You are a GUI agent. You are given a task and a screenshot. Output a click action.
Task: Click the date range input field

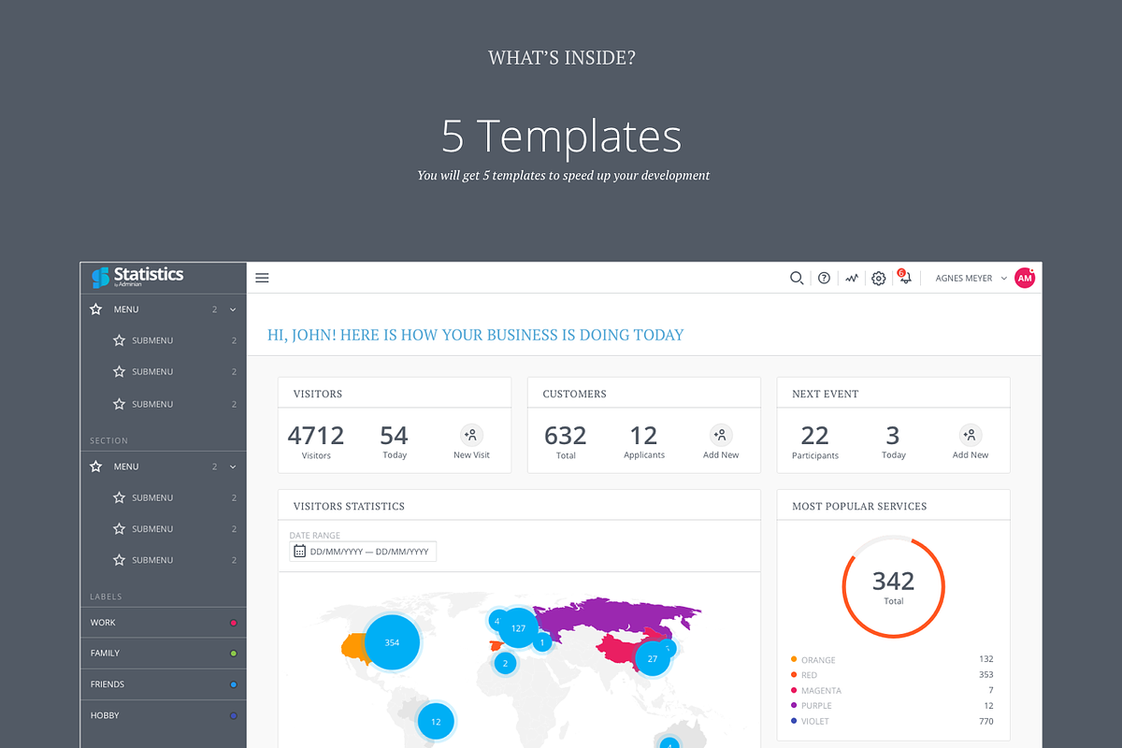363,552
